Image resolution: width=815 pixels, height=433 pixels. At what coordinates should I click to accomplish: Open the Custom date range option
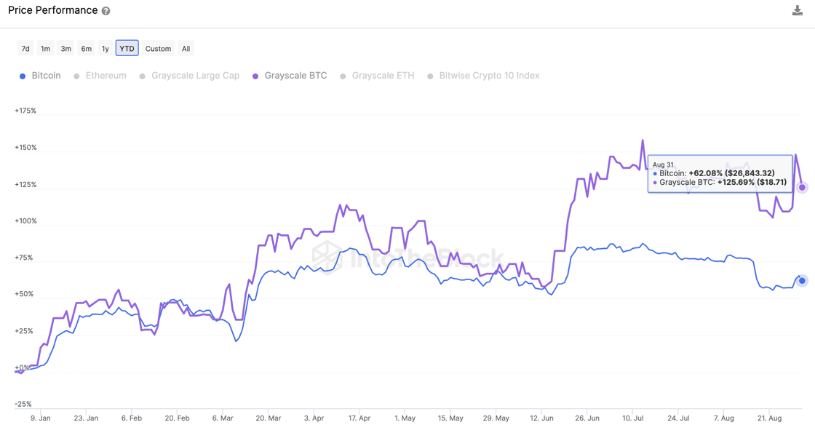(x=158, y=48)
